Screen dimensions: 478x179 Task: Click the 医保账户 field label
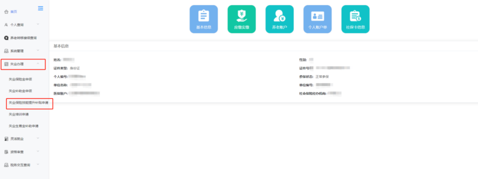[x=61, y=93]
